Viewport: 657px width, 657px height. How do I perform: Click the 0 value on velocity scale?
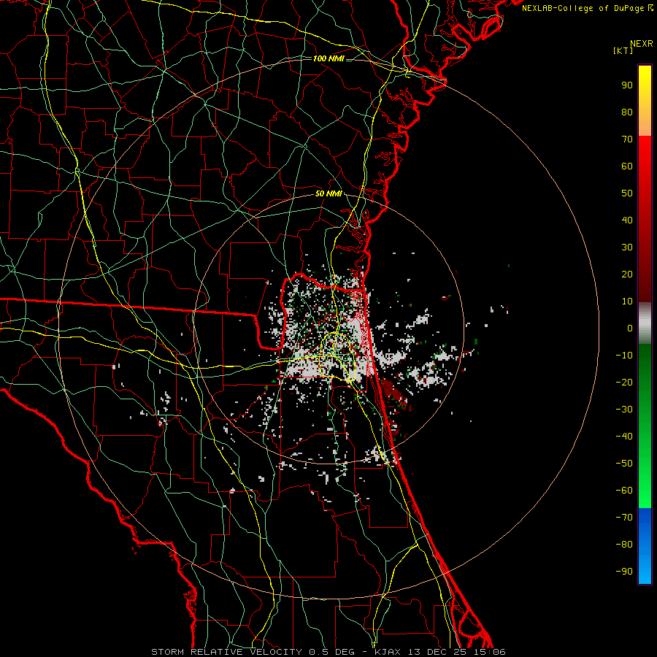click(630, 328)
